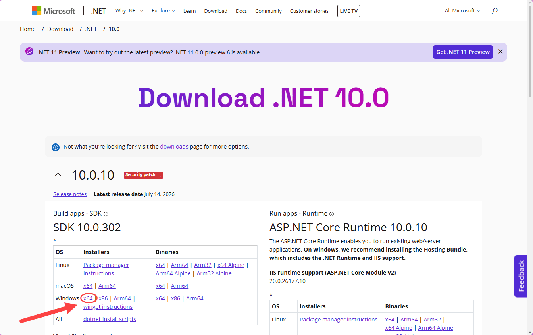533x335 pixels.
Task: Expand the Explore menu
Action: click(x=164, y=11)
